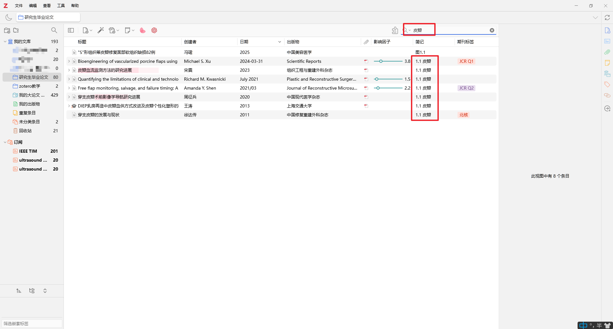Viewport: 613px width, 329px height.
Task: Collapse the 订阅 feeds section
Action: (x=5, y=142)
